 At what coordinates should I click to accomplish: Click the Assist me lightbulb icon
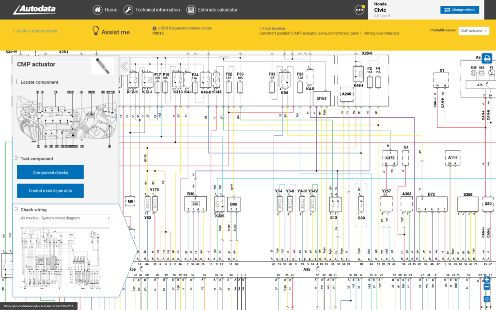(x=96, y=31)
